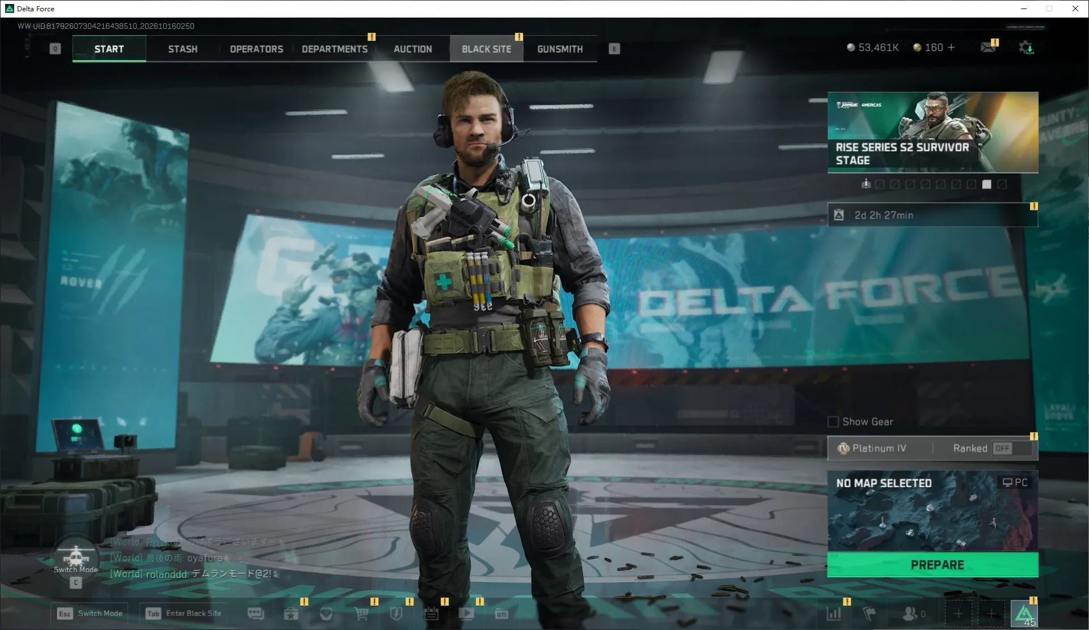The image size is (1089, 630).
Task: Open the star briefcase rewards icon
Action: pyautogui.click(x=291, y=614)
